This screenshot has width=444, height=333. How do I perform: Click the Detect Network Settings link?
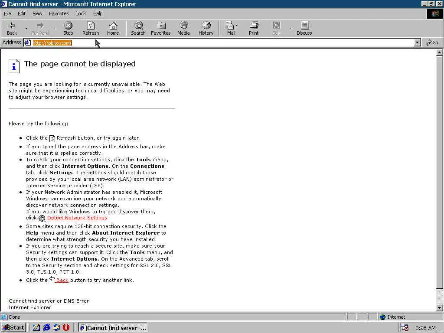(77, 218)
